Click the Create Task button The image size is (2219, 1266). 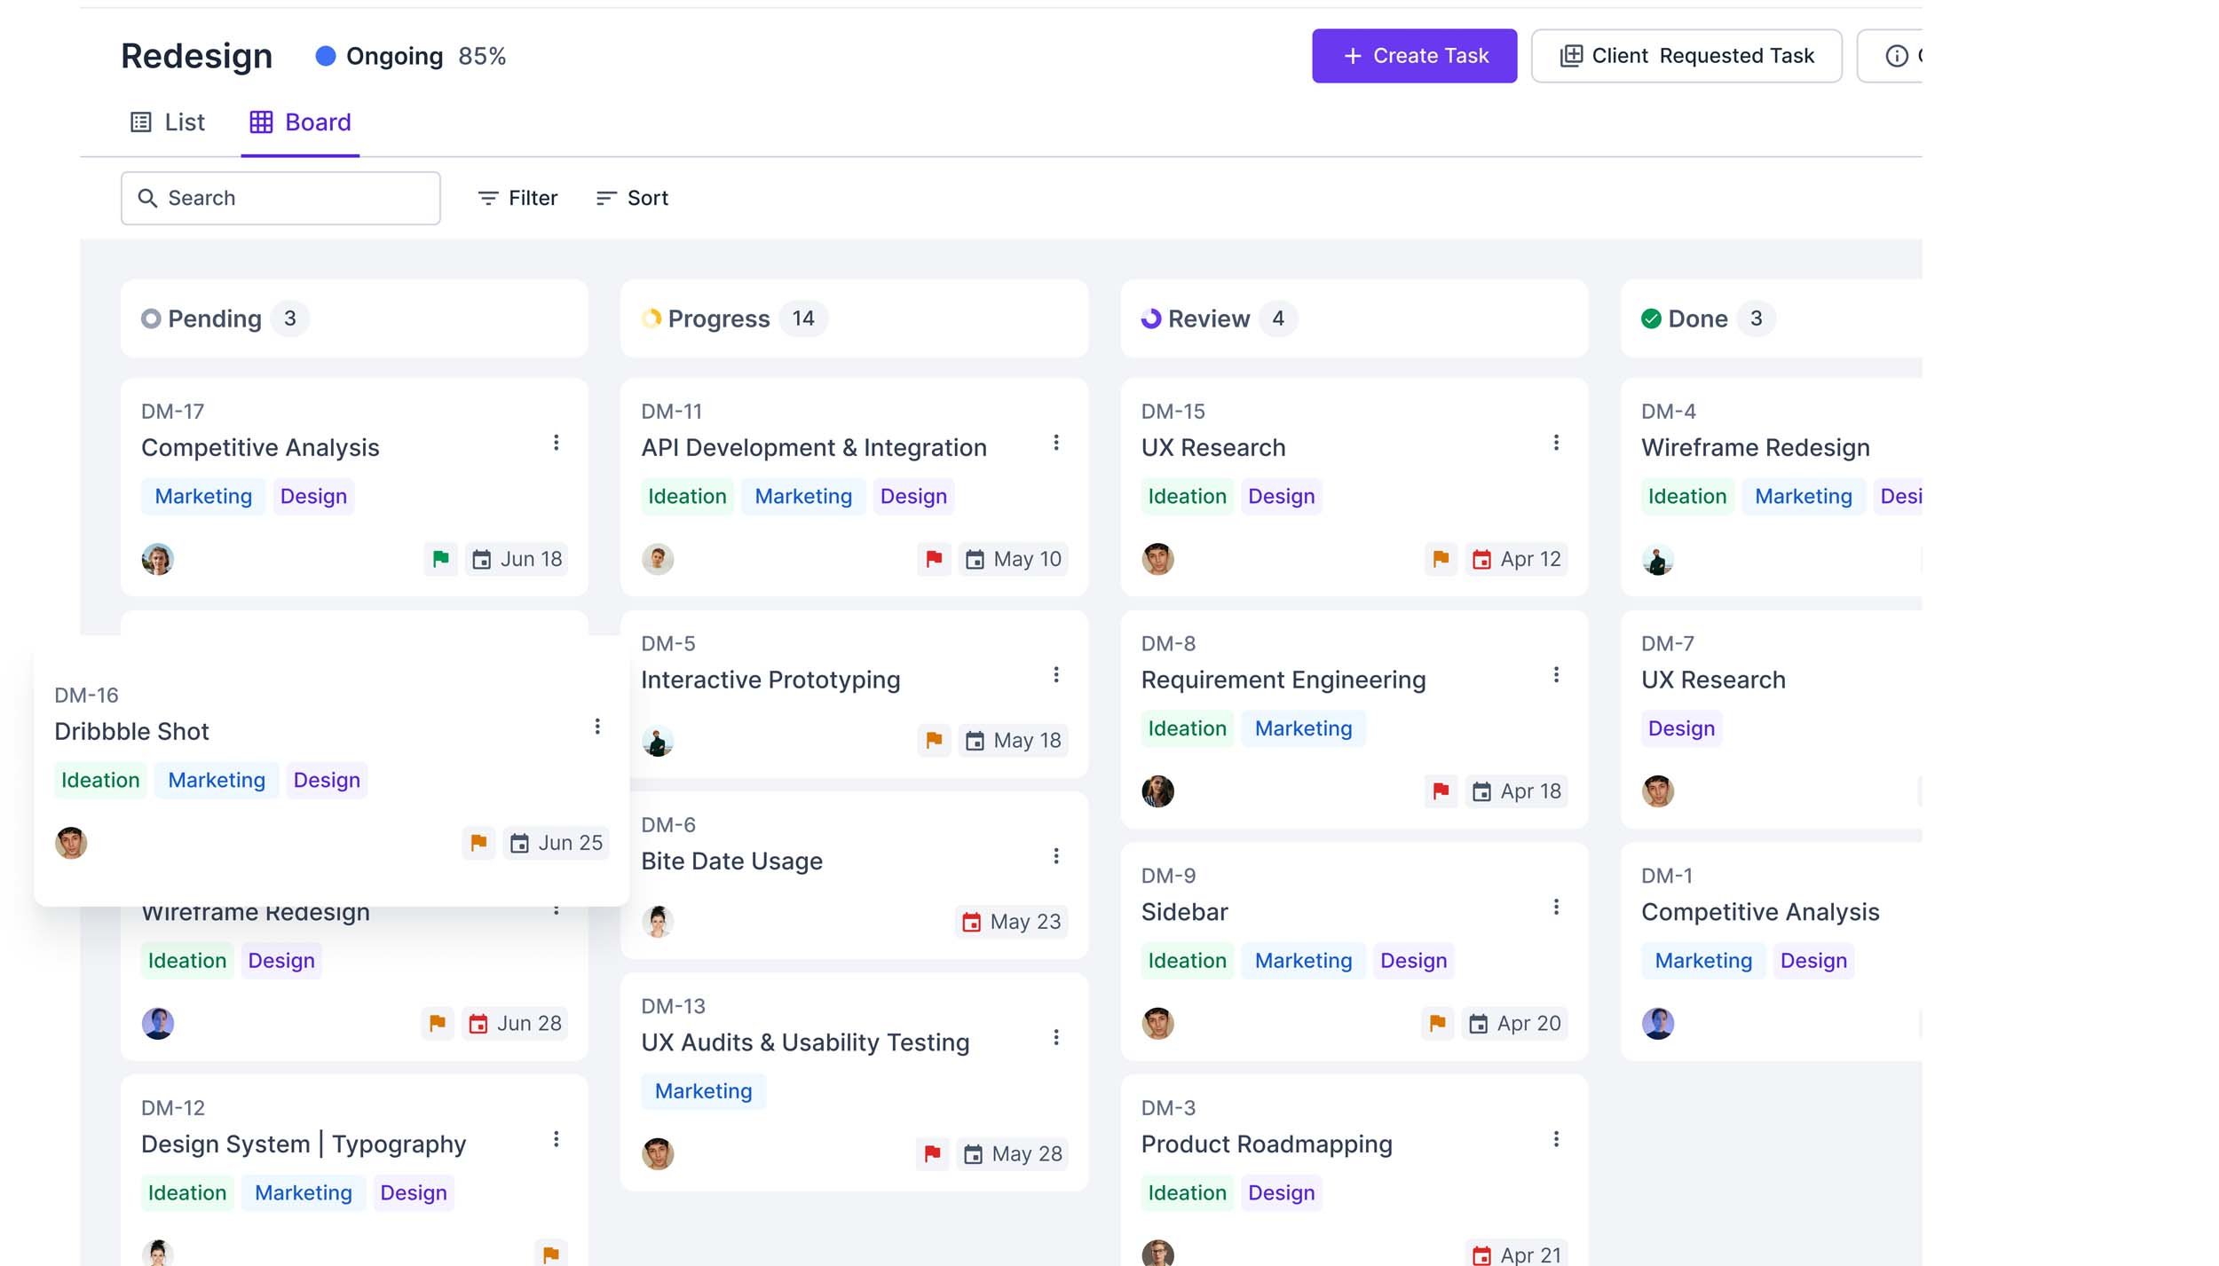(x=1414, y=56)
